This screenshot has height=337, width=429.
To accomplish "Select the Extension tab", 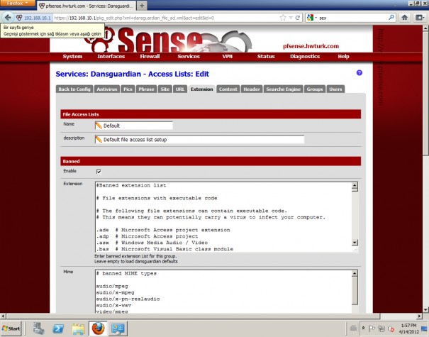I will point(202,89).
